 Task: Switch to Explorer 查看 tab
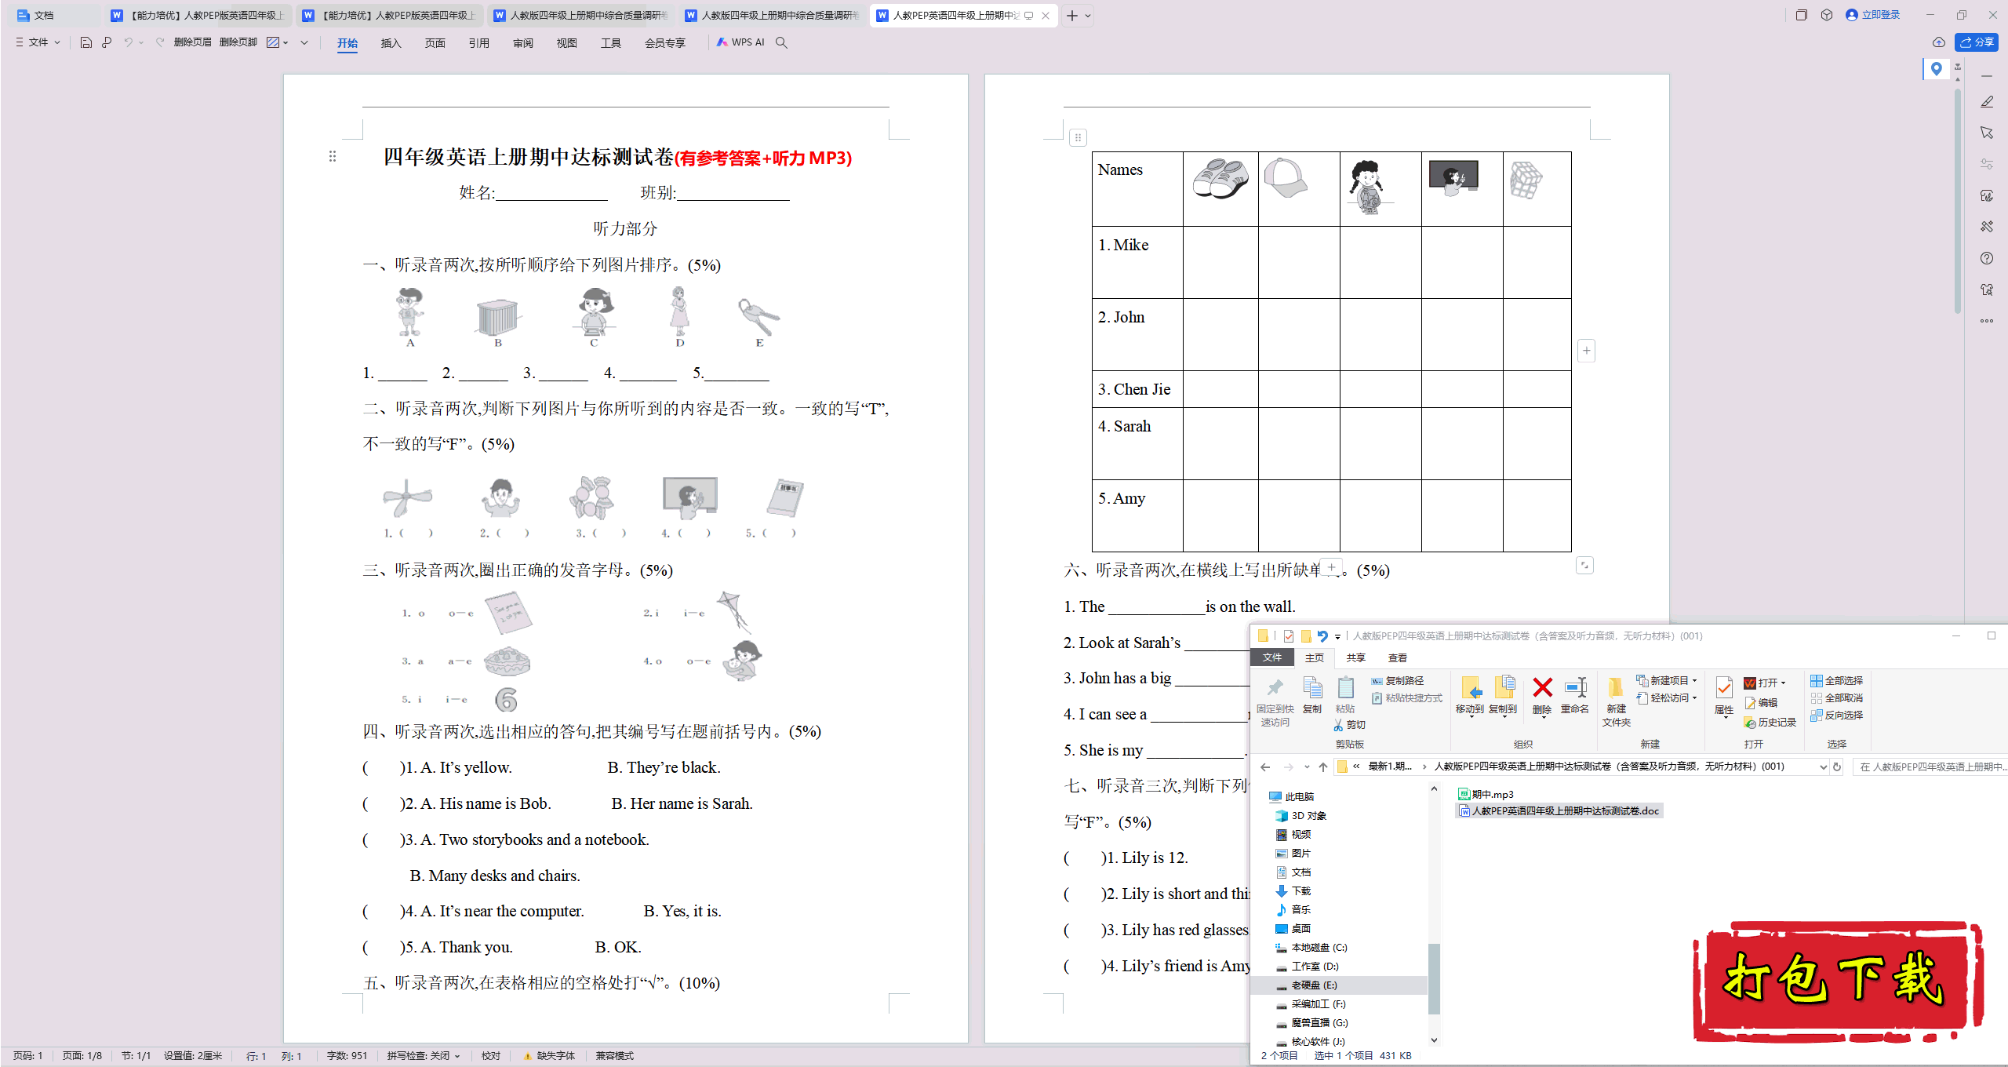pos(1397,658)
